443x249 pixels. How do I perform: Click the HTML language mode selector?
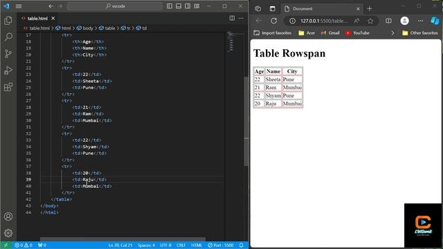pyautogui.click(x=197, y=245)
